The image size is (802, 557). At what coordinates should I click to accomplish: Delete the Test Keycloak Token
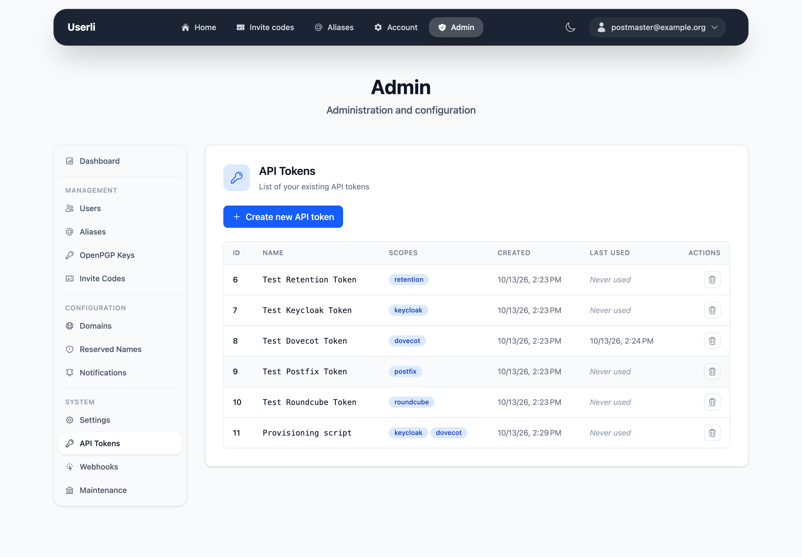pyautogui.click(x=712, y=310)
